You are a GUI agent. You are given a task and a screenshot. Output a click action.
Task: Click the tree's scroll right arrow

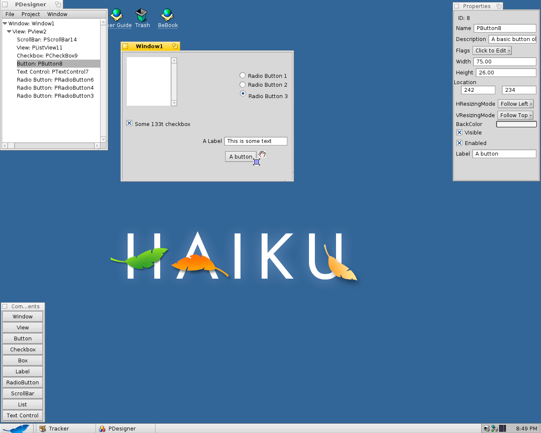97,145
